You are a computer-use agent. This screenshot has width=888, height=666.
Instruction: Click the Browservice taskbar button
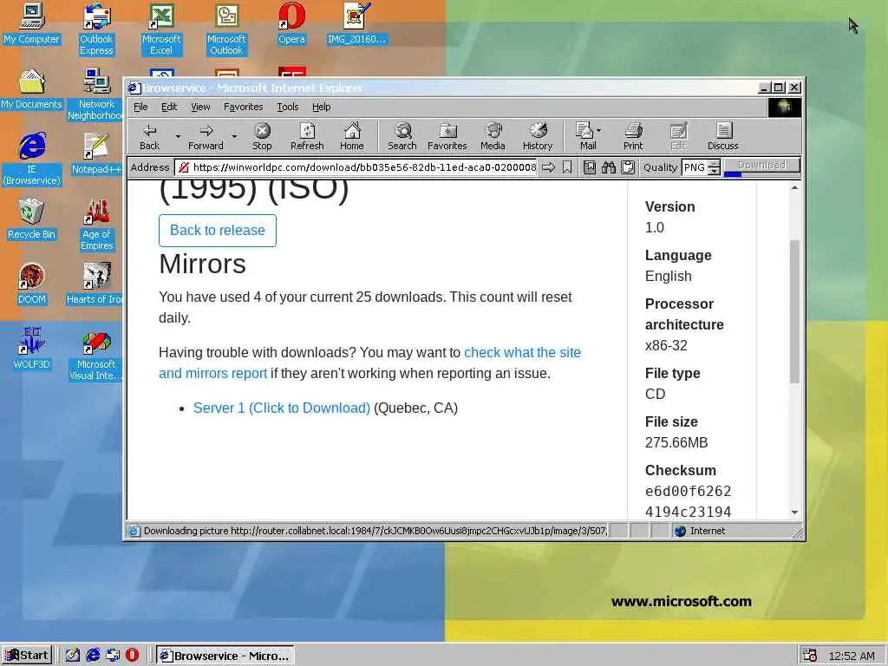tap(225, 656)
